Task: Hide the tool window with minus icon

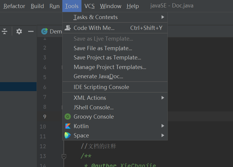Action: coord(31,31)
